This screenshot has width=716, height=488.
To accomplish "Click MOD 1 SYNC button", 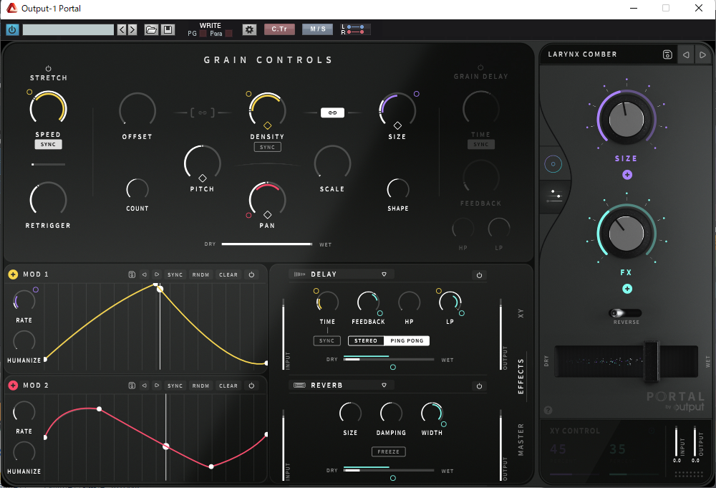I will 175,274.
